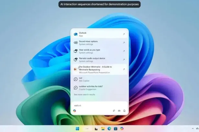
Task: Click the speaker icon beside Sound mixer options
Action: (x=75, y=42)
